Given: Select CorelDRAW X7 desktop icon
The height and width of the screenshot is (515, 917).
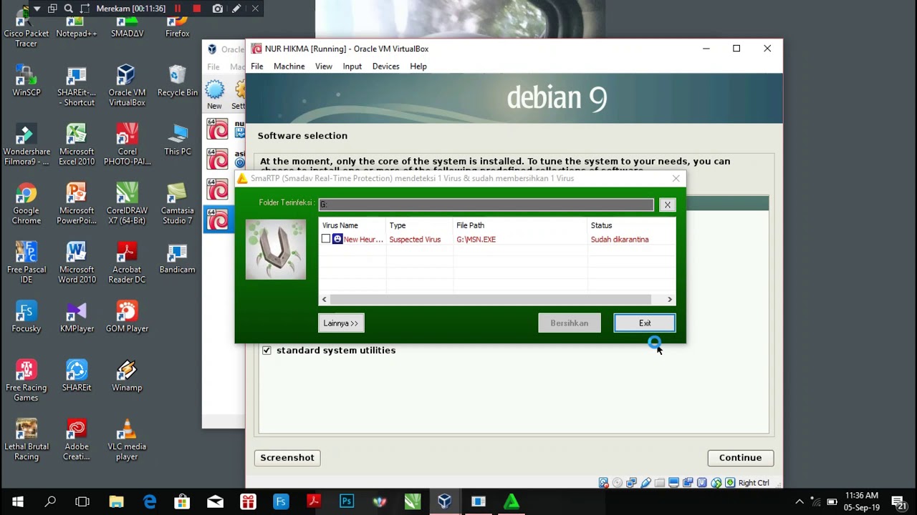Looking at the screenshot, I should tap(127, 204).
